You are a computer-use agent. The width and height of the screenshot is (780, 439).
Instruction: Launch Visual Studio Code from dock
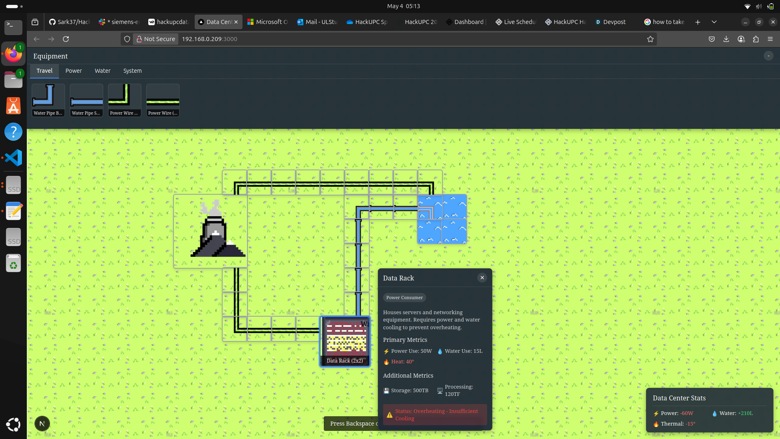(13, 158)
